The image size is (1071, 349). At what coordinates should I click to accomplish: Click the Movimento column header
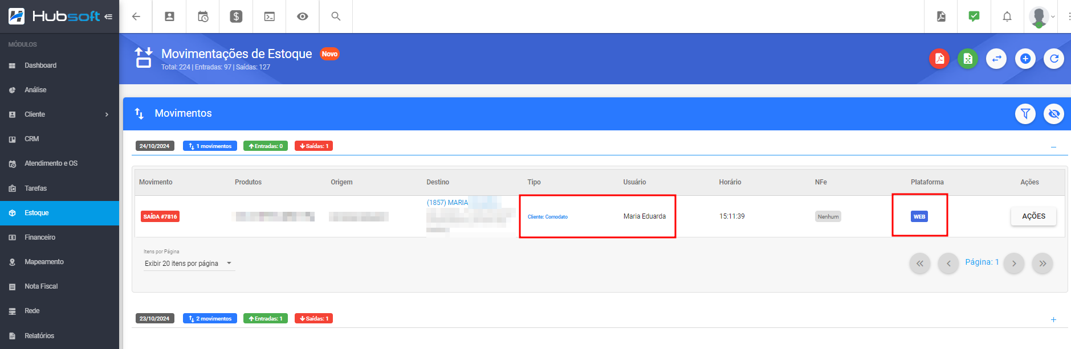point(156,182)
